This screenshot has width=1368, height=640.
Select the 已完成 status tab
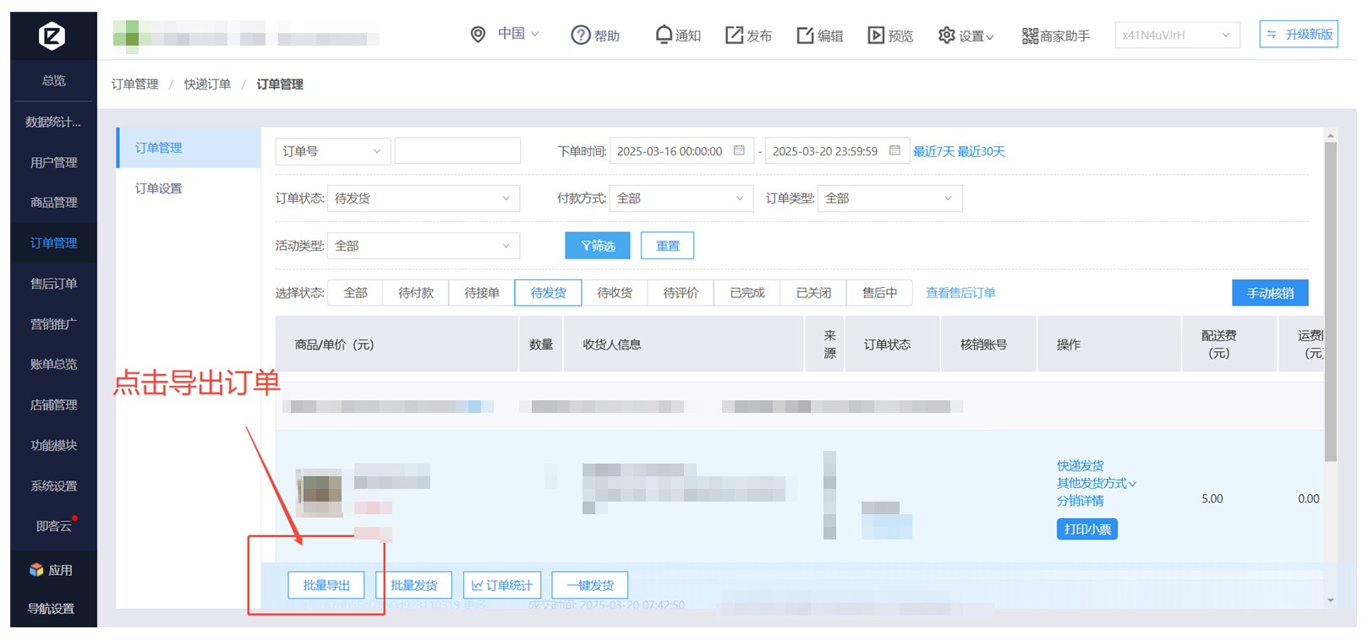click(747, 292)
